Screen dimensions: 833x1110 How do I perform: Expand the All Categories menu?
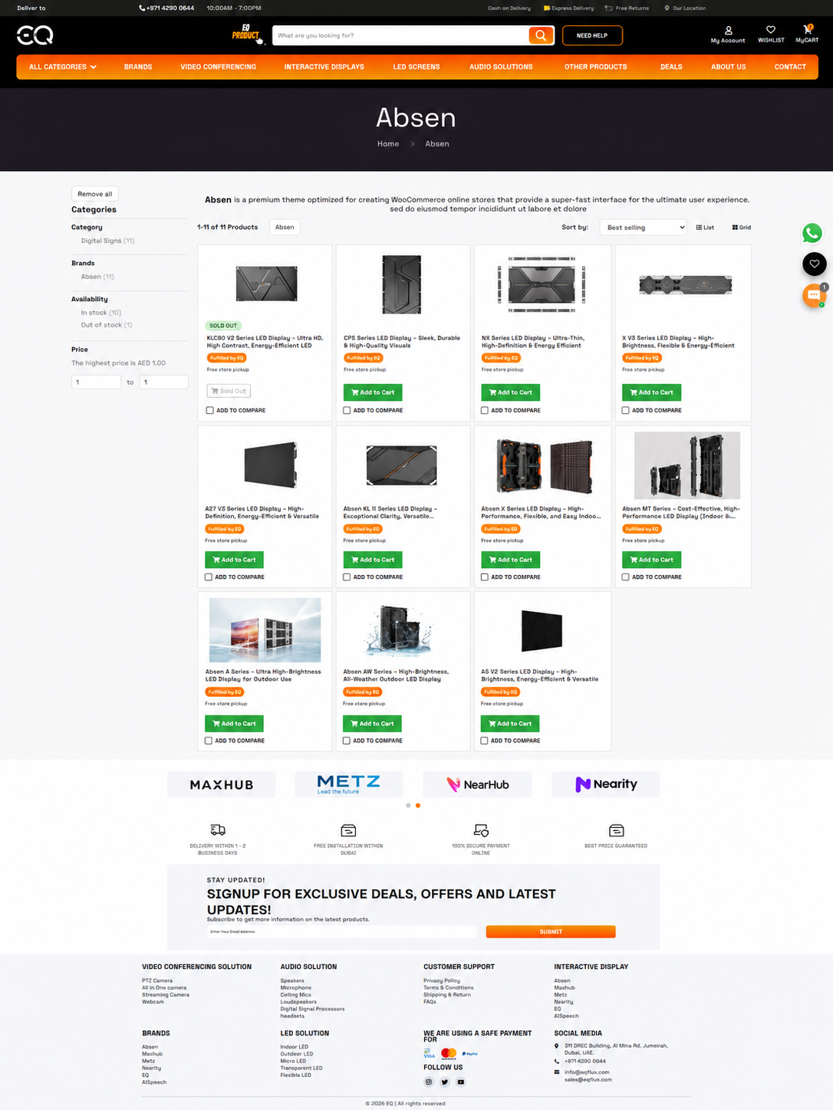[x=63, y=67]
